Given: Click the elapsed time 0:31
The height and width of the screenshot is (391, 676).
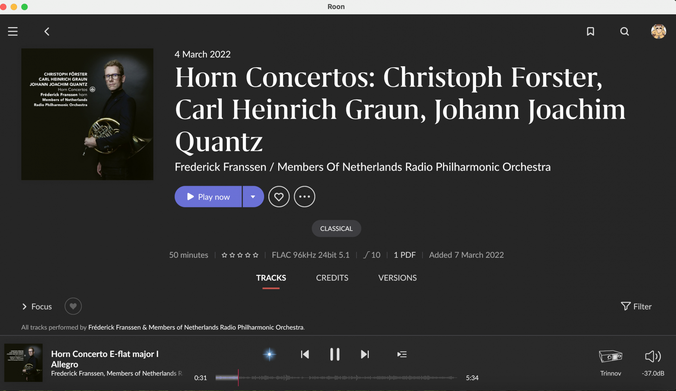Looking at the screenshot, I should (x=201, y=378).
